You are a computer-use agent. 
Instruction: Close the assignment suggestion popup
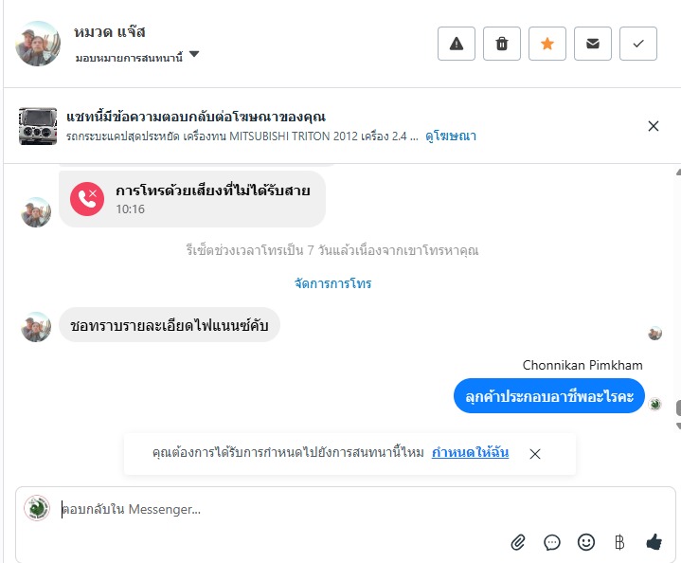coord(535,454)
